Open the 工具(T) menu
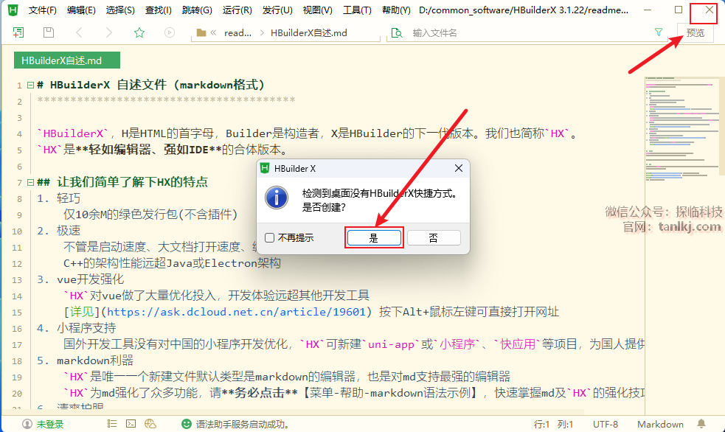The height and width of the screenshot is (432, 725). 357,10
